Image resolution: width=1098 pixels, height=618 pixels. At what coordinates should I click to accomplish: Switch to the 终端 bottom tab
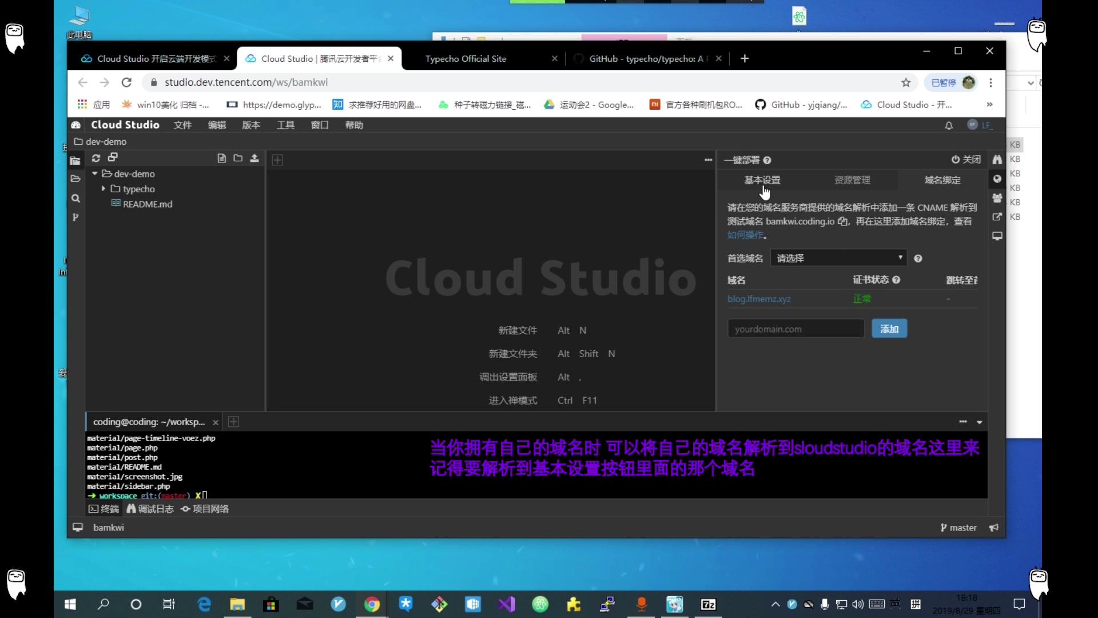(x=104, y=509)
